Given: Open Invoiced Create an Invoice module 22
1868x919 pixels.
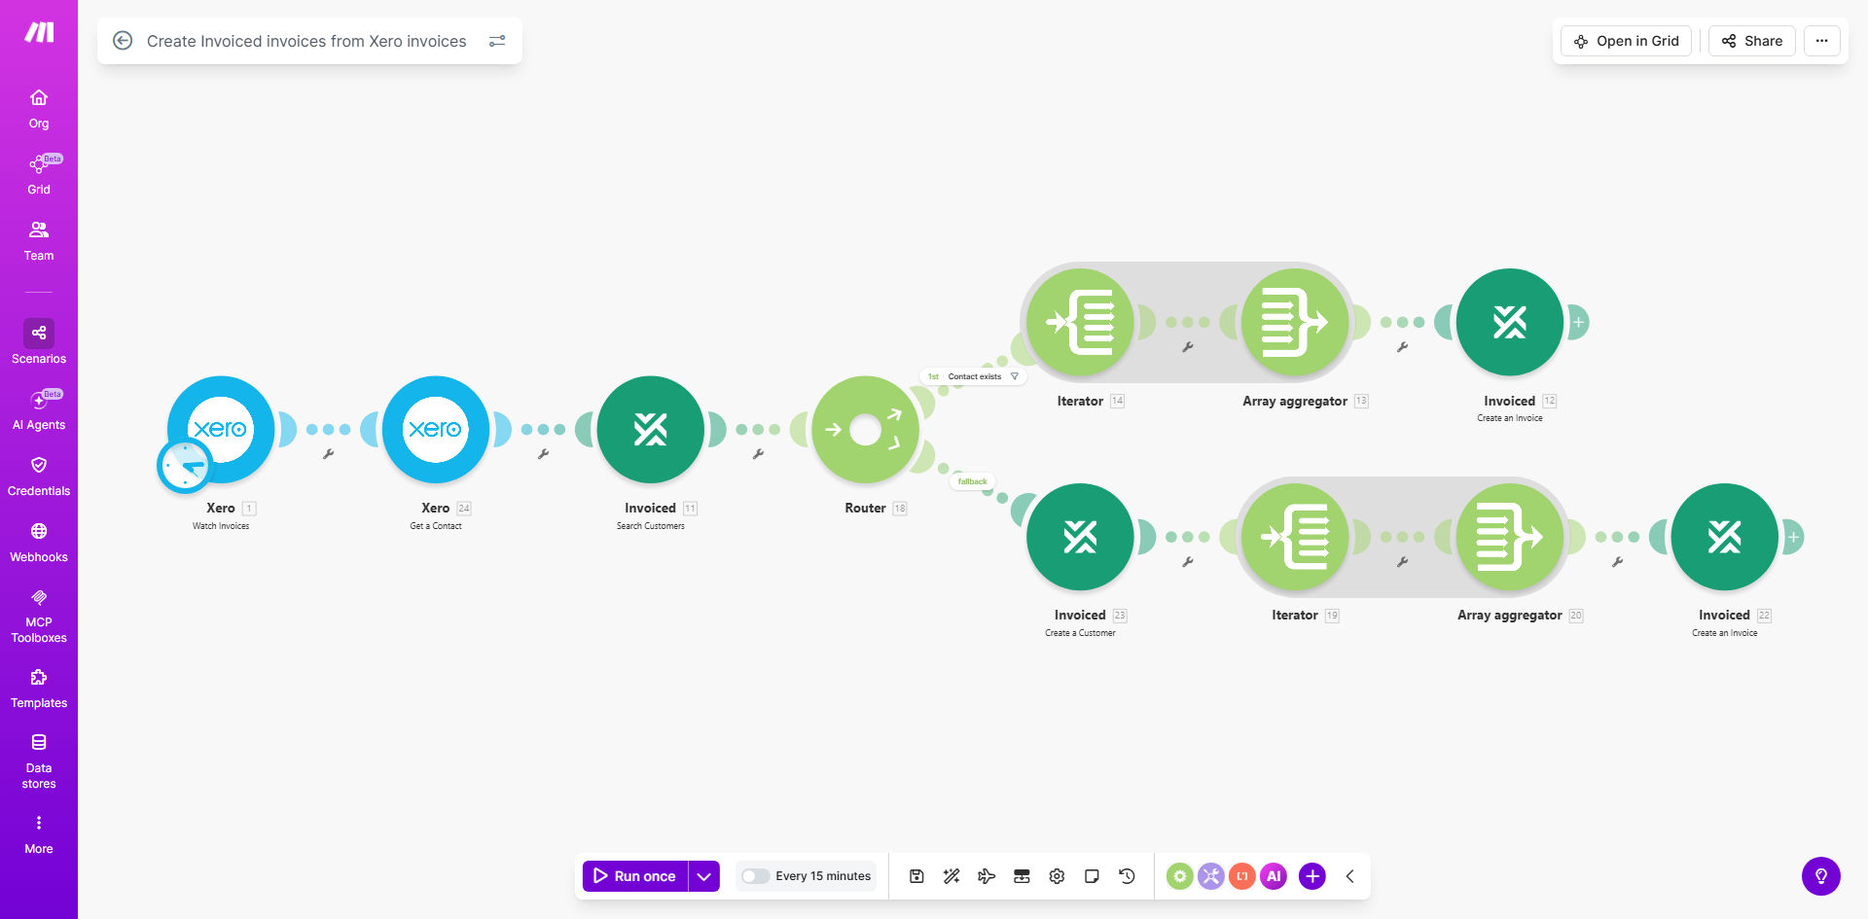Looking at the screenshot, I should coord(1725,537).
